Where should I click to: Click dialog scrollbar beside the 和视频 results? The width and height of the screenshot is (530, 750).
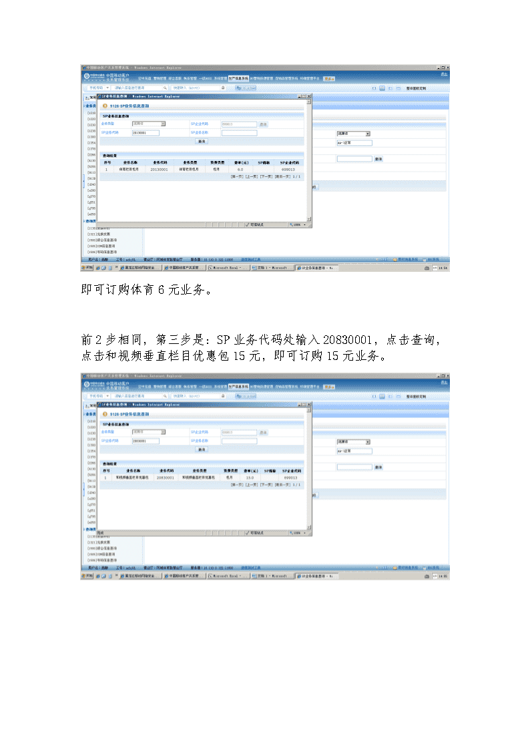point(309,468)
